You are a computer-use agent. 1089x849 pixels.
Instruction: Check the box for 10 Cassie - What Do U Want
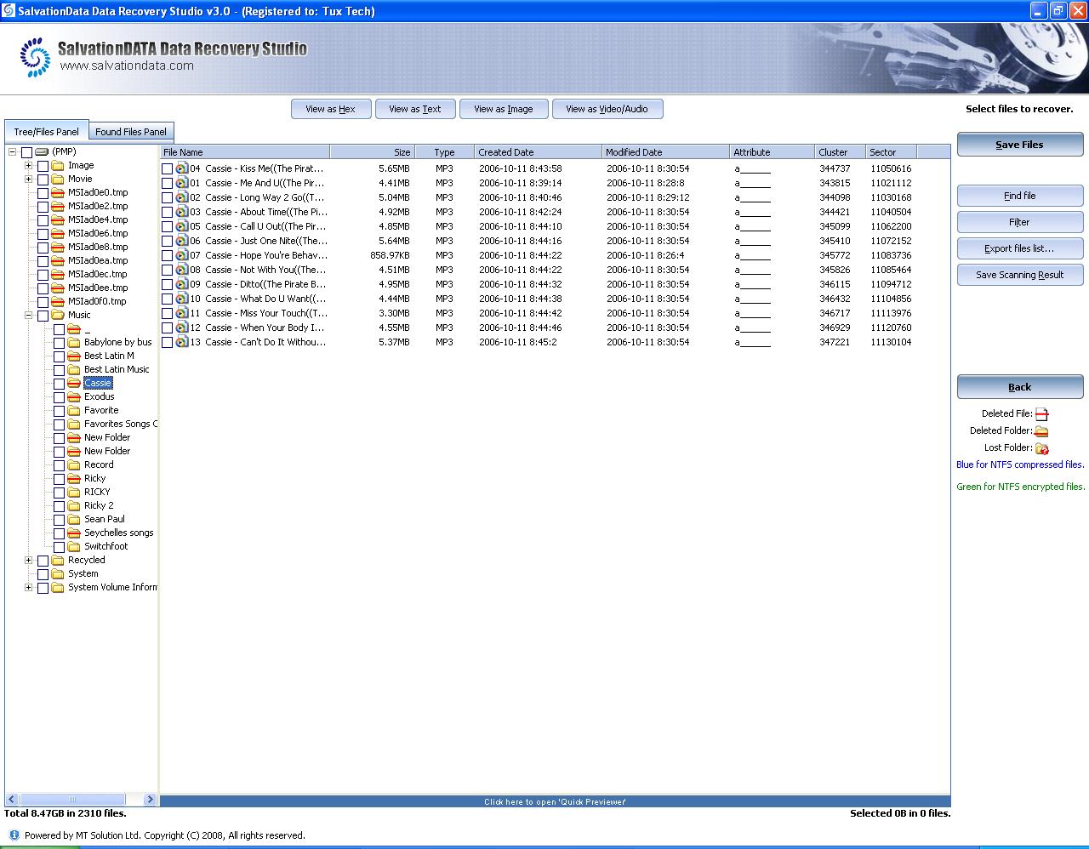coord(168,299)
